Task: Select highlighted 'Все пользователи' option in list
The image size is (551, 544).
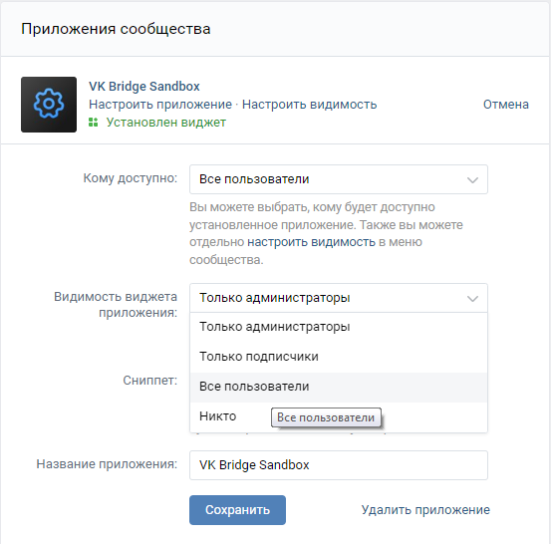Action: 339,387
